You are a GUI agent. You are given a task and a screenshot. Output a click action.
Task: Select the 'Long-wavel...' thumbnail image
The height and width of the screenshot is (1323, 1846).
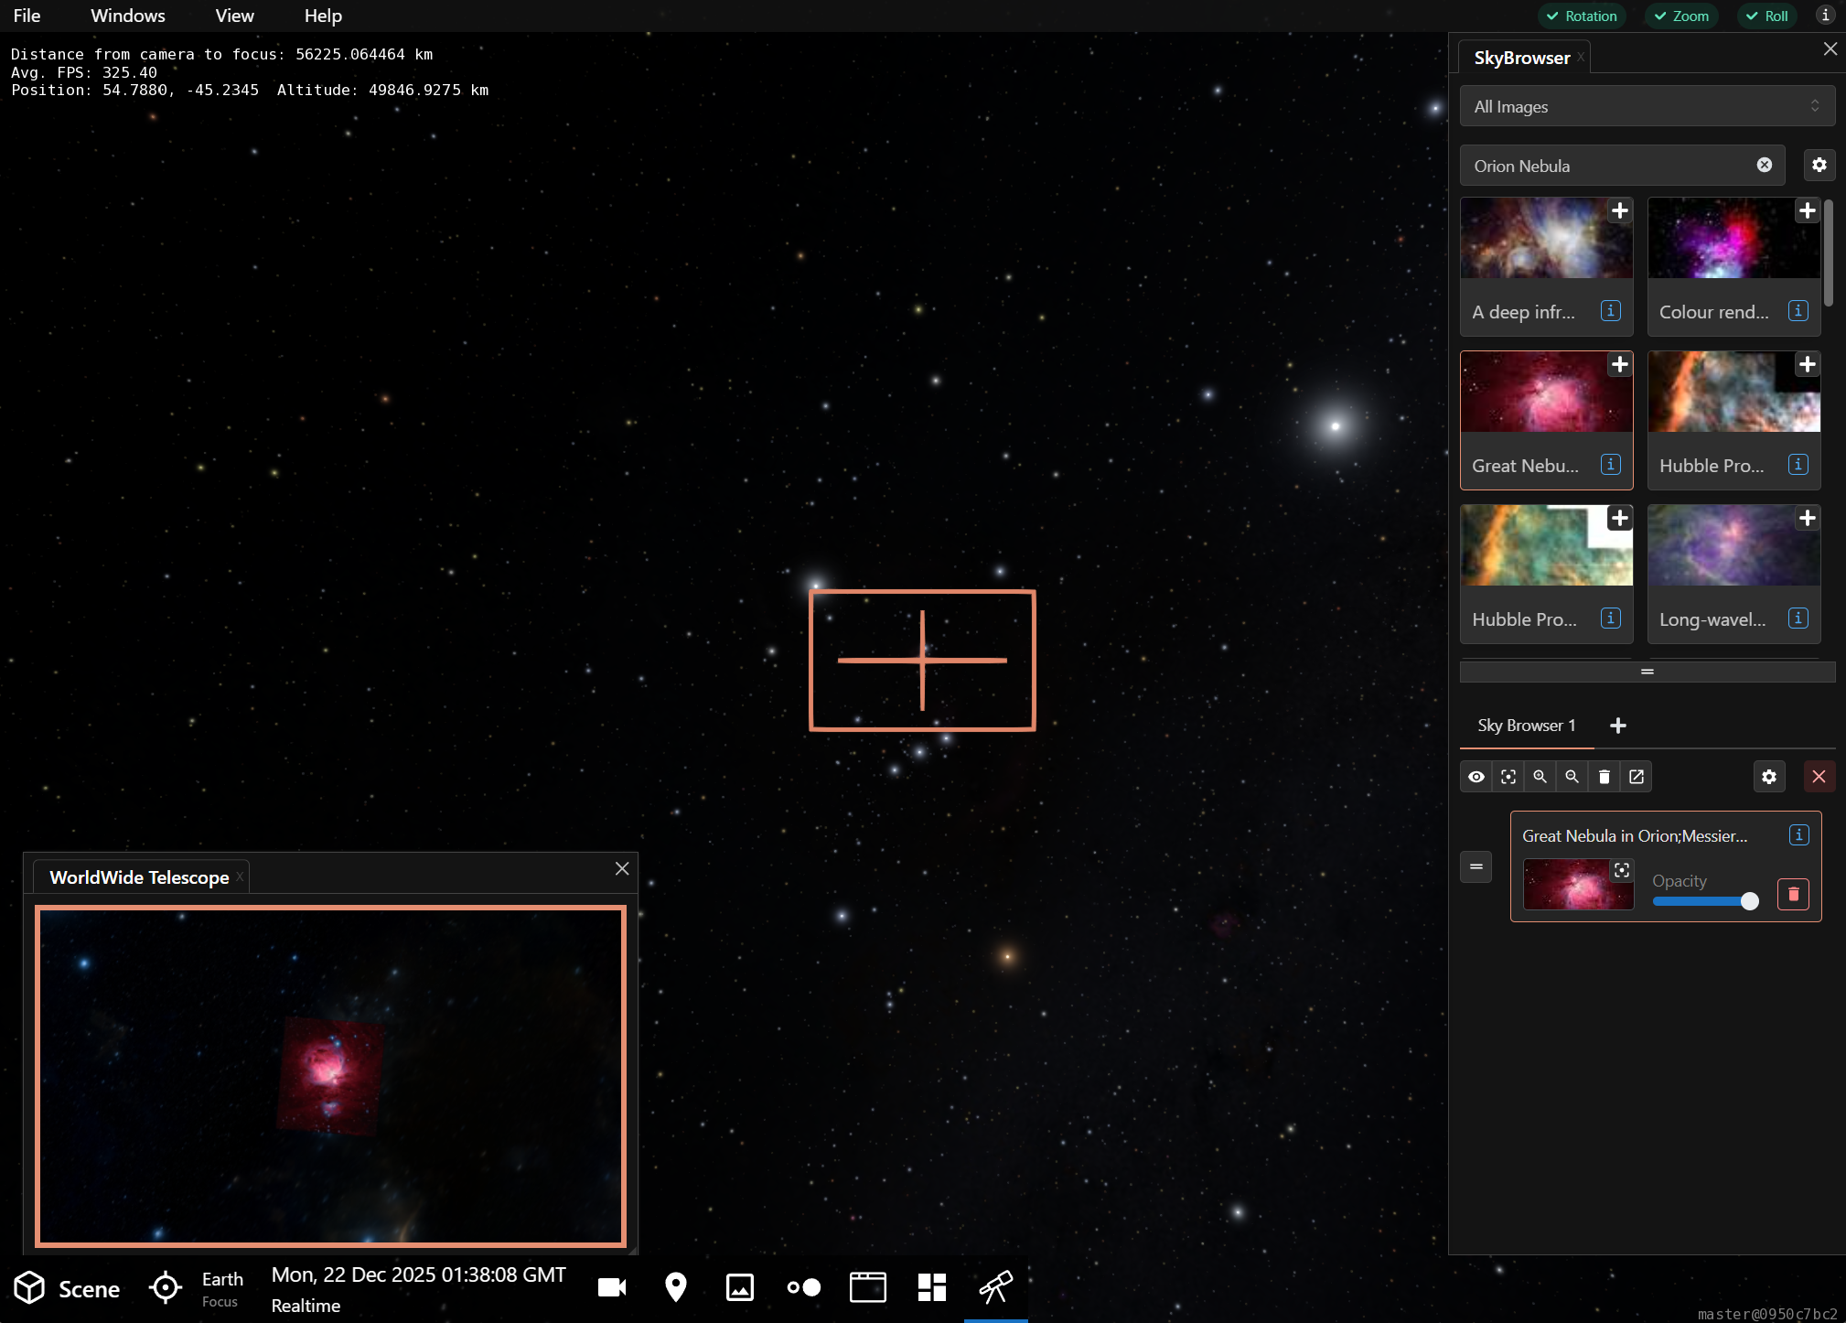[x=1733, y=546]
